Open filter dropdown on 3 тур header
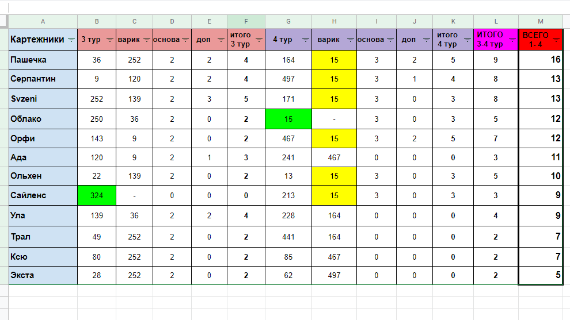The image size is (570, 320). (x=110, y=40)
